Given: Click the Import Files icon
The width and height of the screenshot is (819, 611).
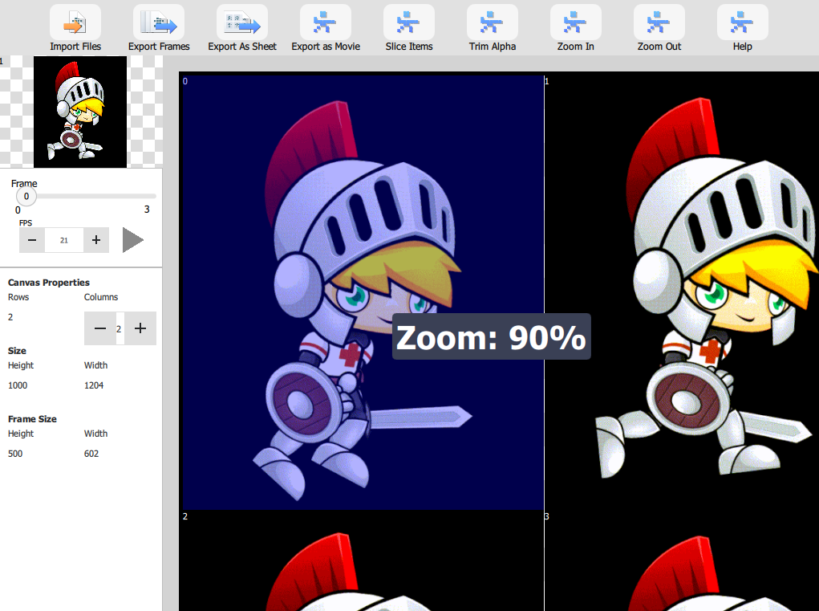Looking at the screenshot, I should tap(75, 22).
